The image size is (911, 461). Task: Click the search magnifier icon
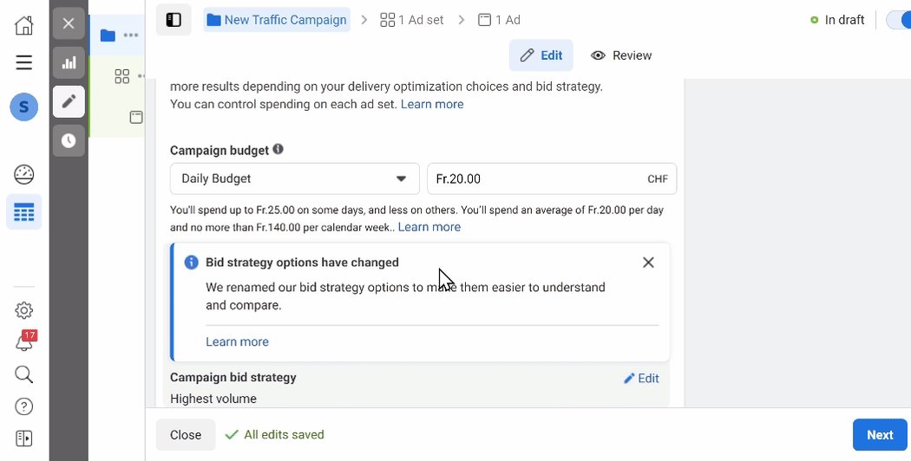click(x=23, y=374)
